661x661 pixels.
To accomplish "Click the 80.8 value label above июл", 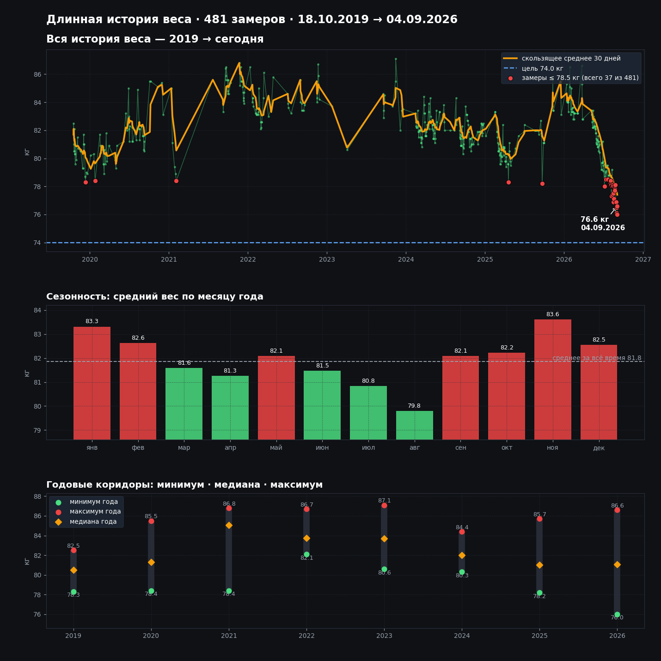I will click(x=368, y=381).
